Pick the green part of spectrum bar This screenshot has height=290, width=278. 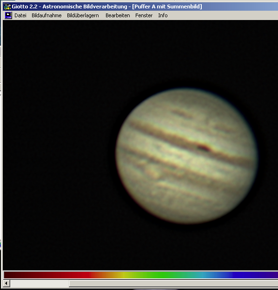[x=159, y=275]
